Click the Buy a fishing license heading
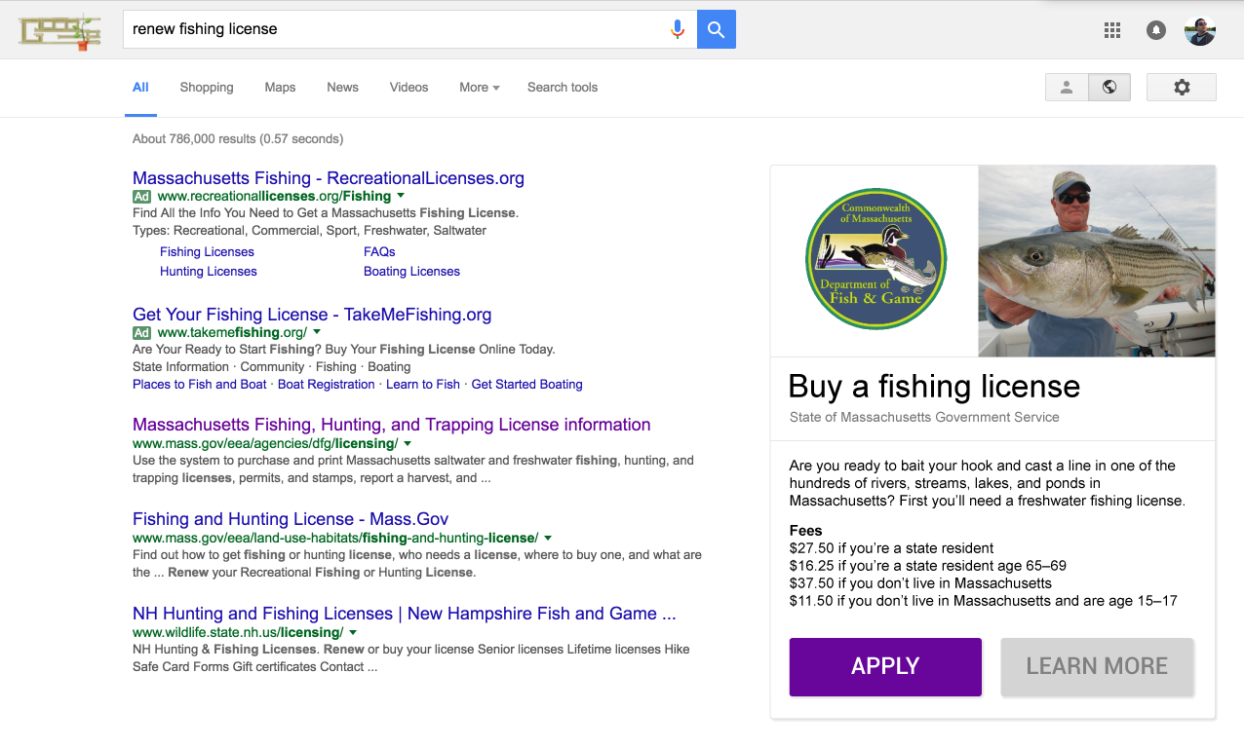Viewport: 1245px width, 748px height. click(x=934, y=387)
